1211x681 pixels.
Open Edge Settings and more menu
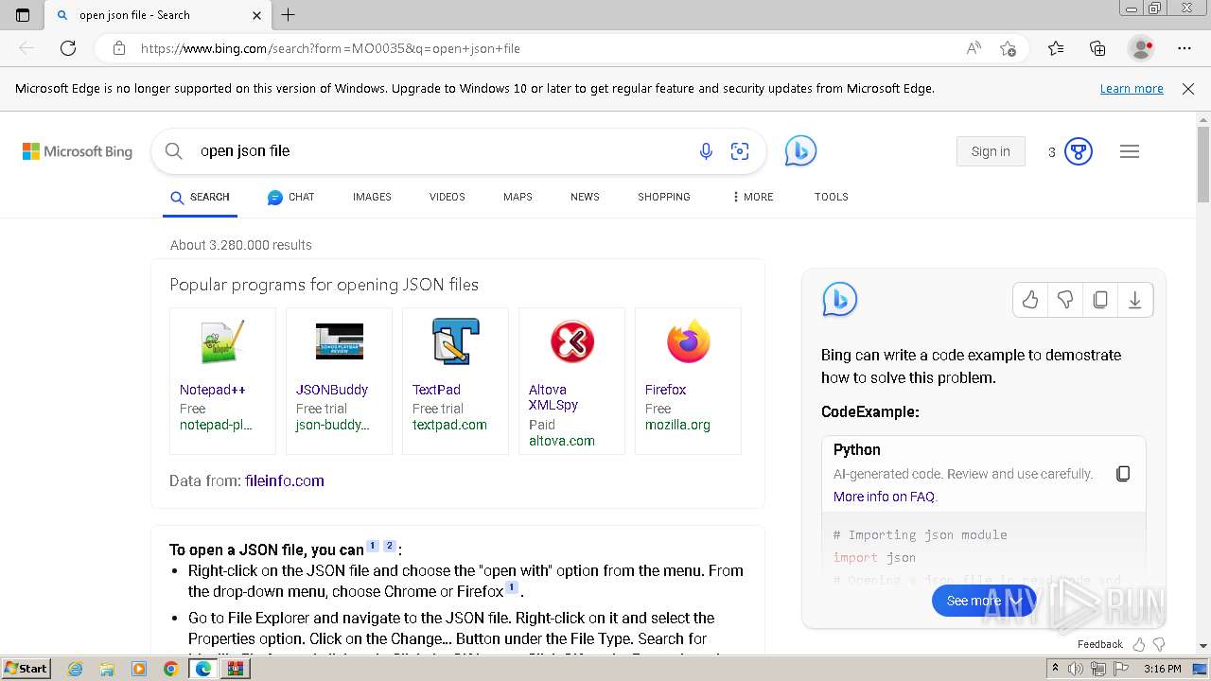[1185, 48]
